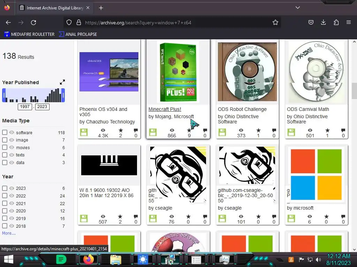Click reviews bubble on ODS Carnival Math card
This screenshot has height=267, width=357.
tap(343, 130)
